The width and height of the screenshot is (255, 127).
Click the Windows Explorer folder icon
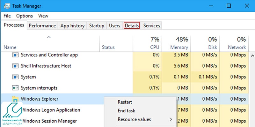point(15,99)
